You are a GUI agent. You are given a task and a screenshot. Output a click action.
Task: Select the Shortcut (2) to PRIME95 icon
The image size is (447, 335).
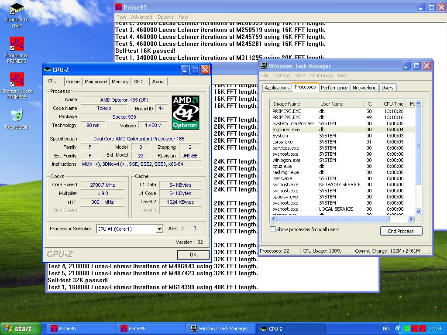[17, 86]
